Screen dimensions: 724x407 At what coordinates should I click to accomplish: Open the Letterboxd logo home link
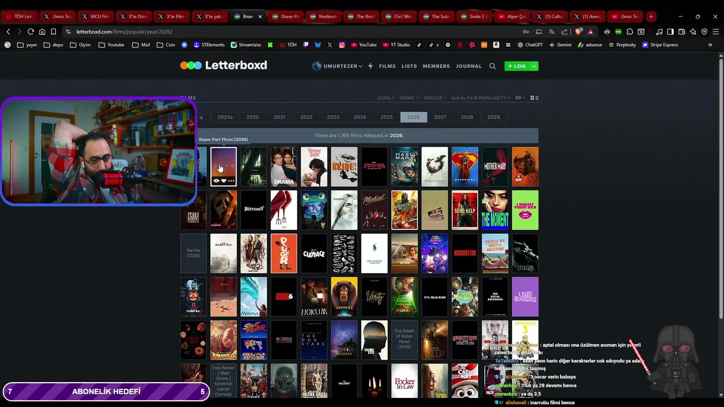223,66
